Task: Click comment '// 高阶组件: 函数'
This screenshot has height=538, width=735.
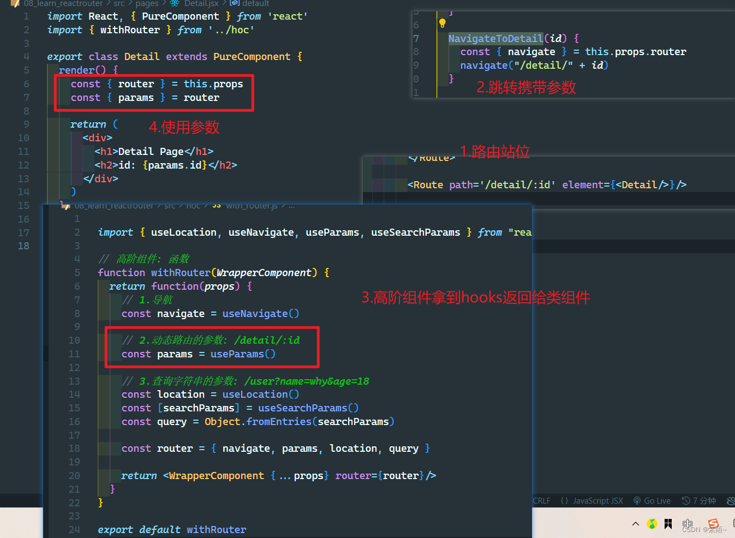Action: pyautogui.click(x=144, y=259)
